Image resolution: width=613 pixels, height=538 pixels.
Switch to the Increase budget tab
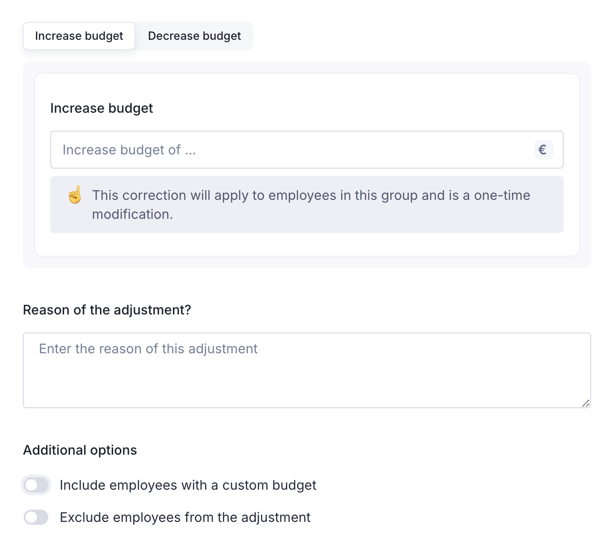[79, 36]
